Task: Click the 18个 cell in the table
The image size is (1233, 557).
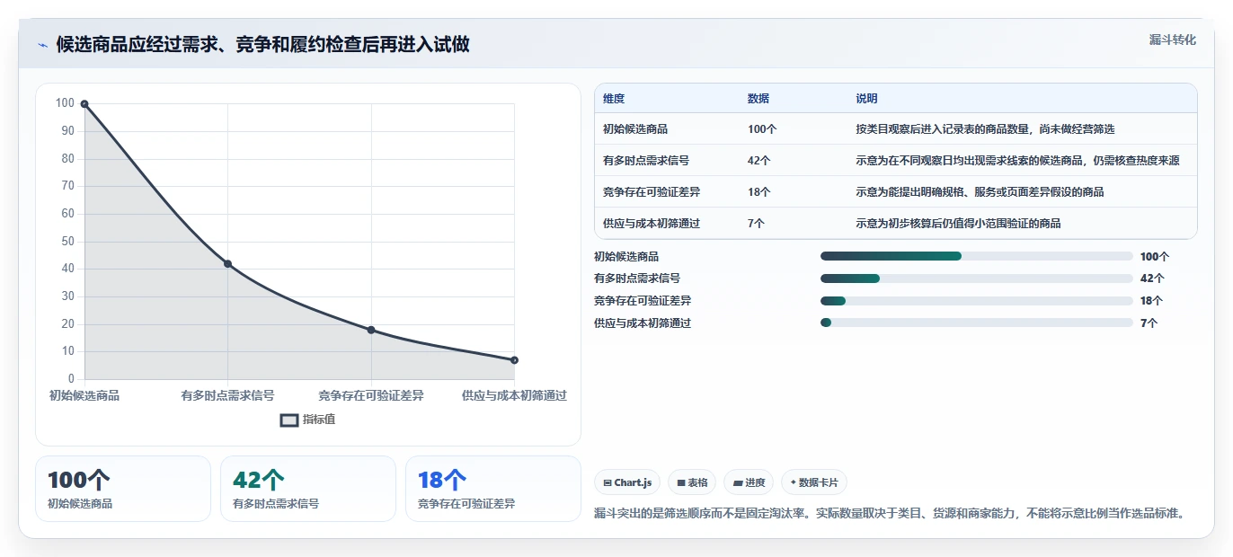Action: pyautogui.click(x=759, y=192)
